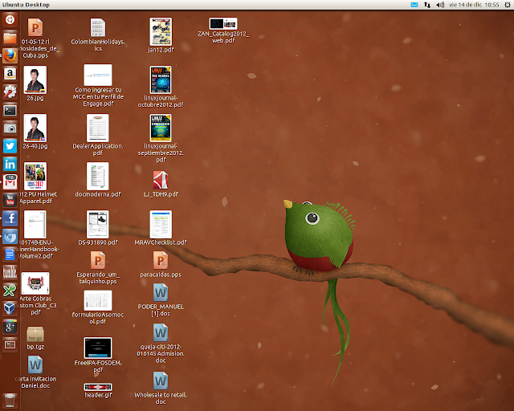
Task: Select the MRAVChecklist.pdf file
Action: click(x=161, y=228)
